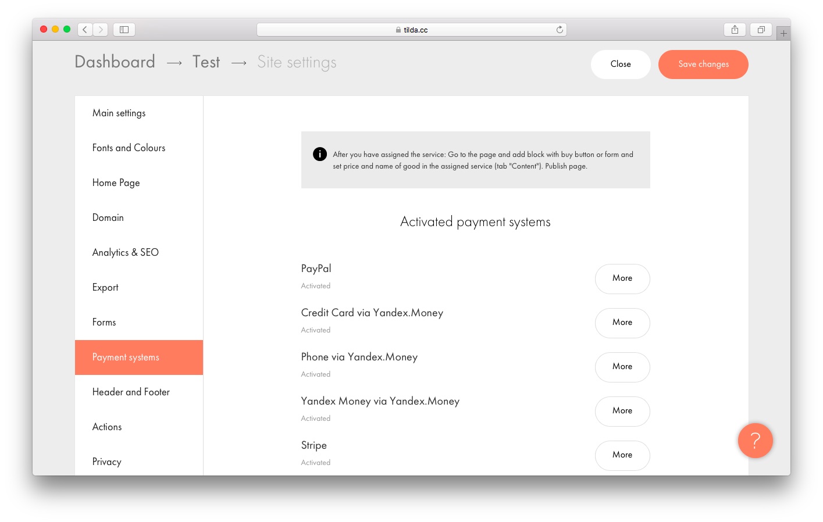Viewport: 823px width, 522px height.
Task: Click the info icon in the notice box
Action: tap(320, 154)
